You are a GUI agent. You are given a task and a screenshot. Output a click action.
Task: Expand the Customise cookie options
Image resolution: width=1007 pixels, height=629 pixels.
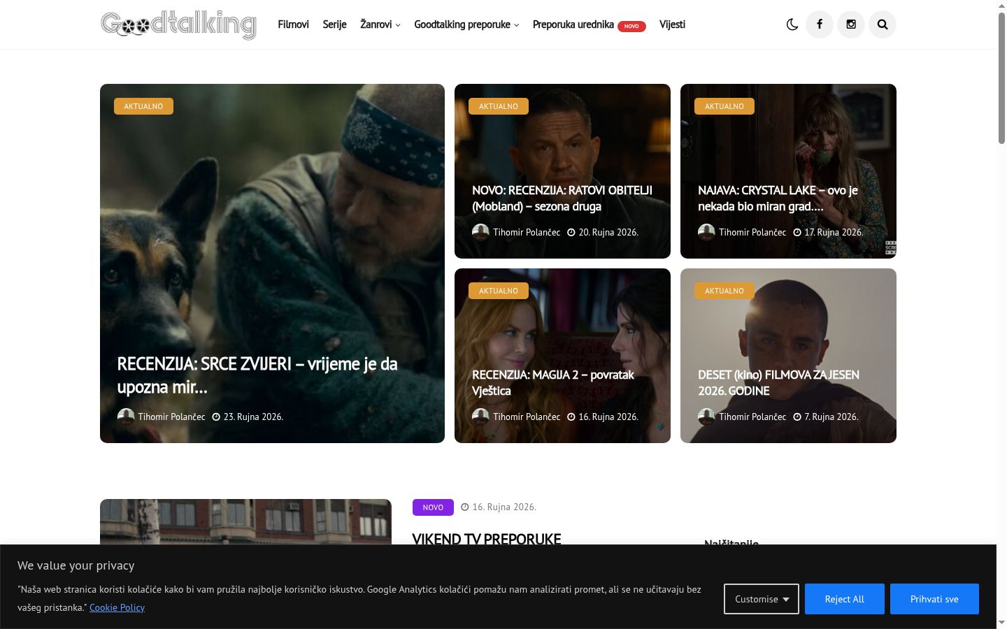[x=762, y=599]
